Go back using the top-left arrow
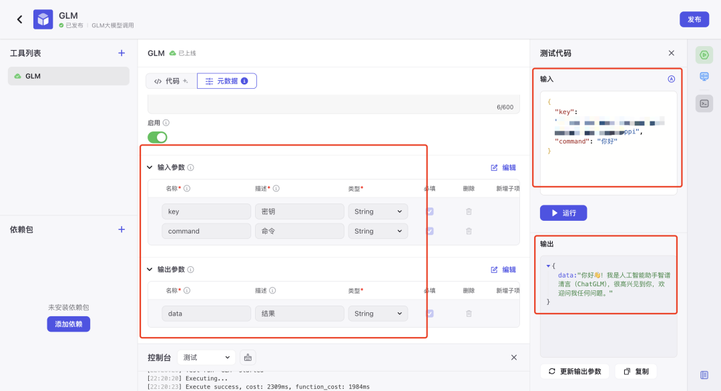Image resolution: width=721 pixels, height=391 pixels. [x=19, y=19]
